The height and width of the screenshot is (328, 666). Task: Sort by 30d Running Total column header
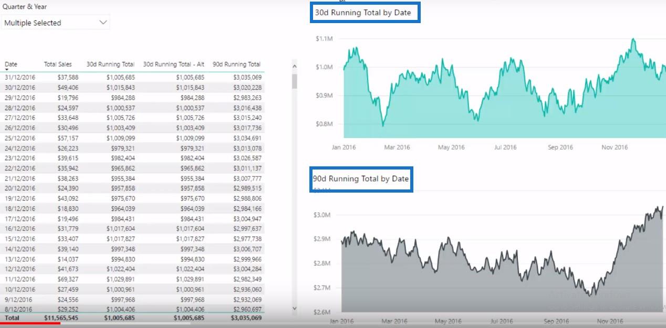tap(110, 64)
